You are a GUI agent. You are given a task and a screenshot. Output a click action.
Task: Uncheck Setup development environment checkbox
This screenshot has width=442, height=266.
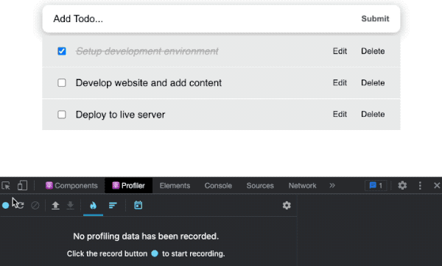[62, 51]
